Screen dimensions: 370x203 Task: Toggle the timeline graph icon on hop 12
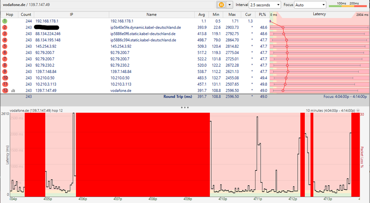point(13,91)
